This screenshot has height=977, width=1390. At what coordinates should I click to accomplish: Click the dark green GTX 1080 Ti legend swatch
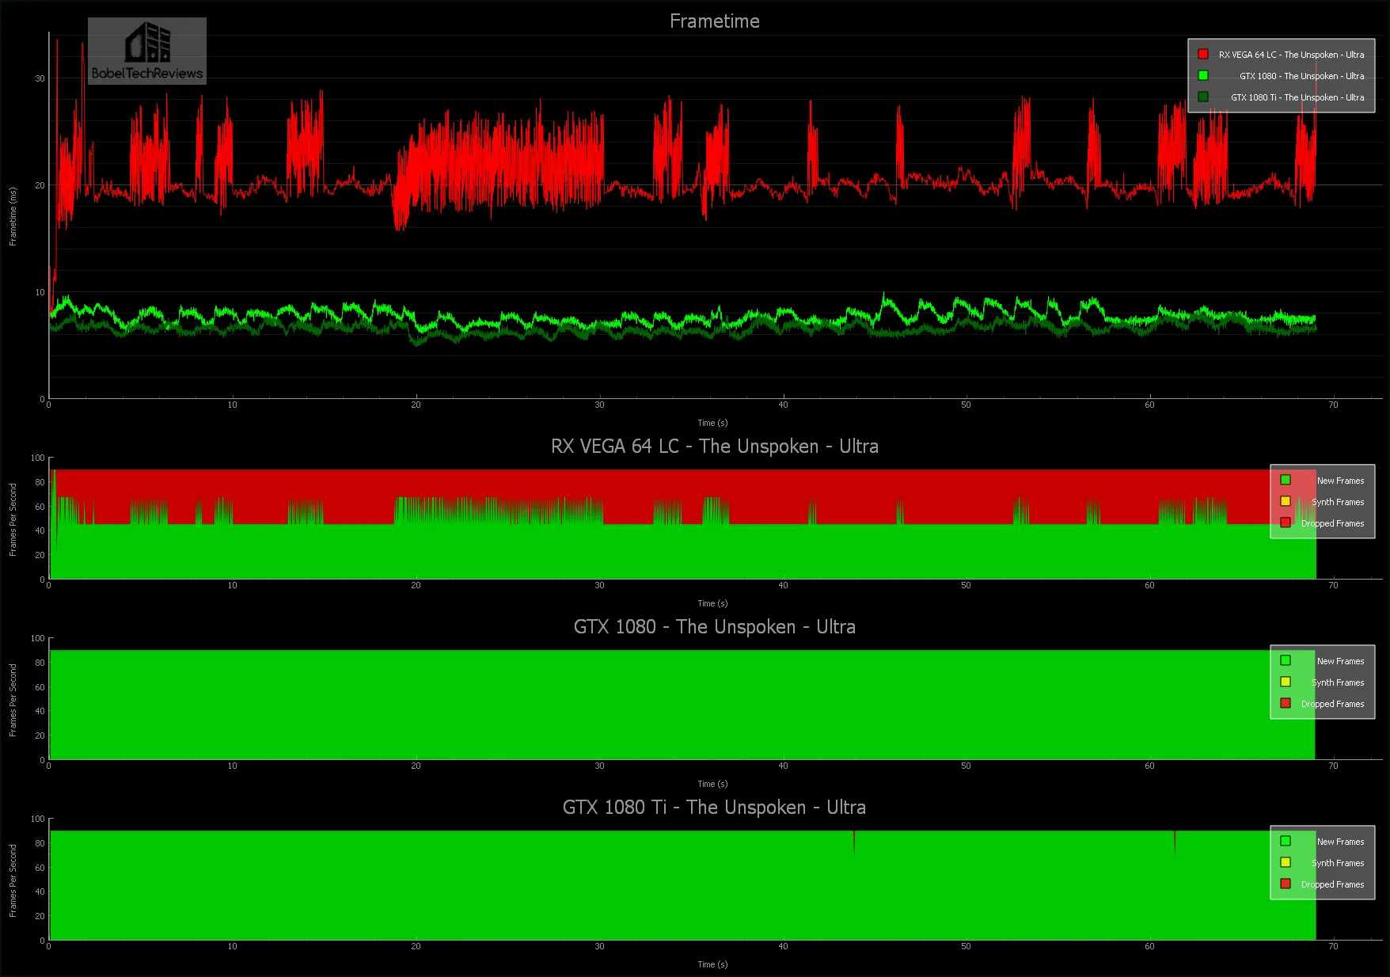(x=1203, y=97)
